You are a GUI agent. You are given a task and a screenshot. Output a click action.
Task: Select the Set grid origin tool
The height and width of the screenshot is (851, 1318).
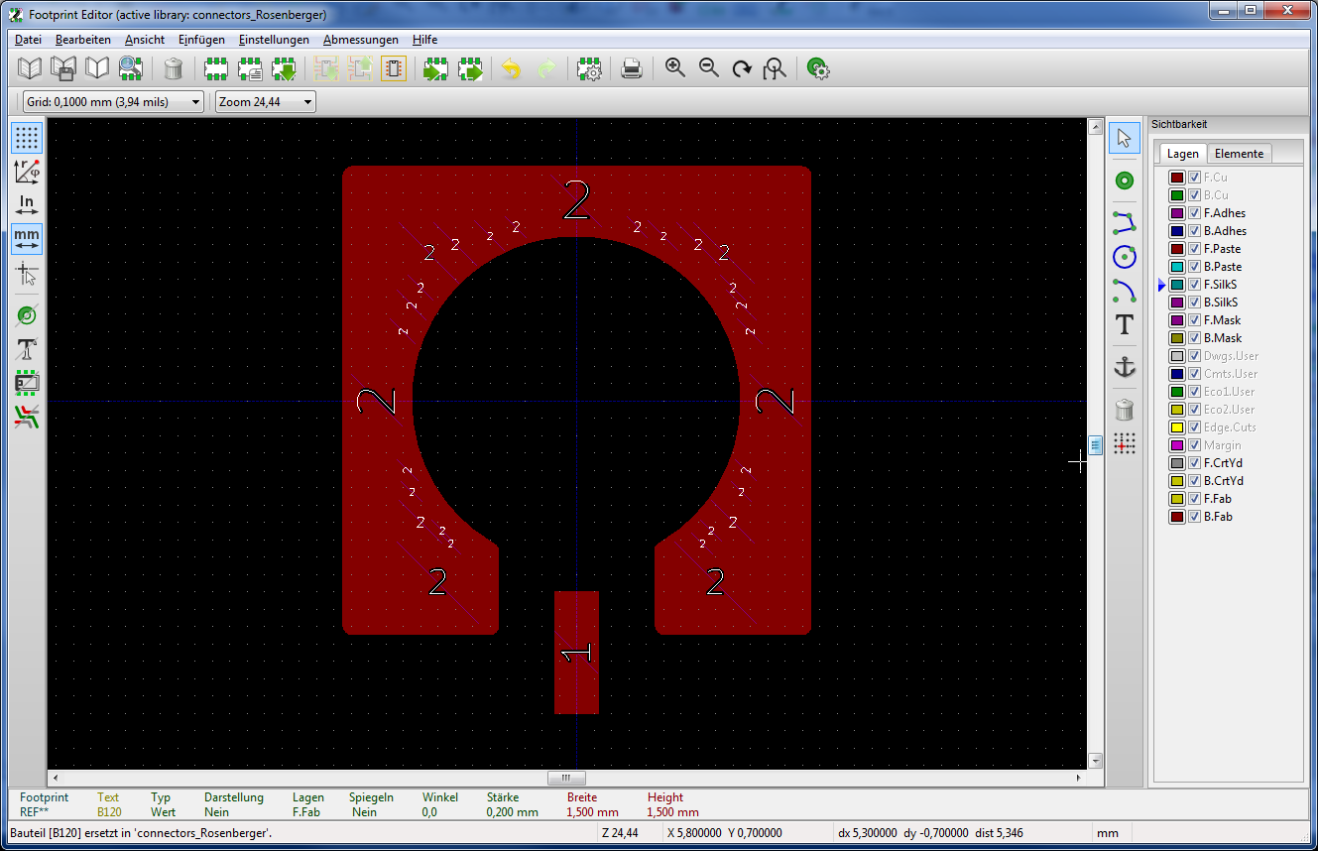(1124, 443)
